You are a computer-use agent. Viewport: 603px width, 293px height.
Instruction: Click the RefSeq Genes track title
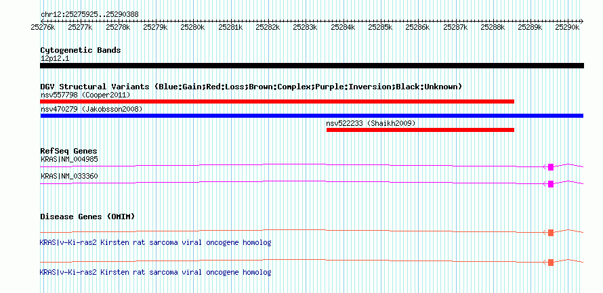pyautogui.click(x=69, y=151)
